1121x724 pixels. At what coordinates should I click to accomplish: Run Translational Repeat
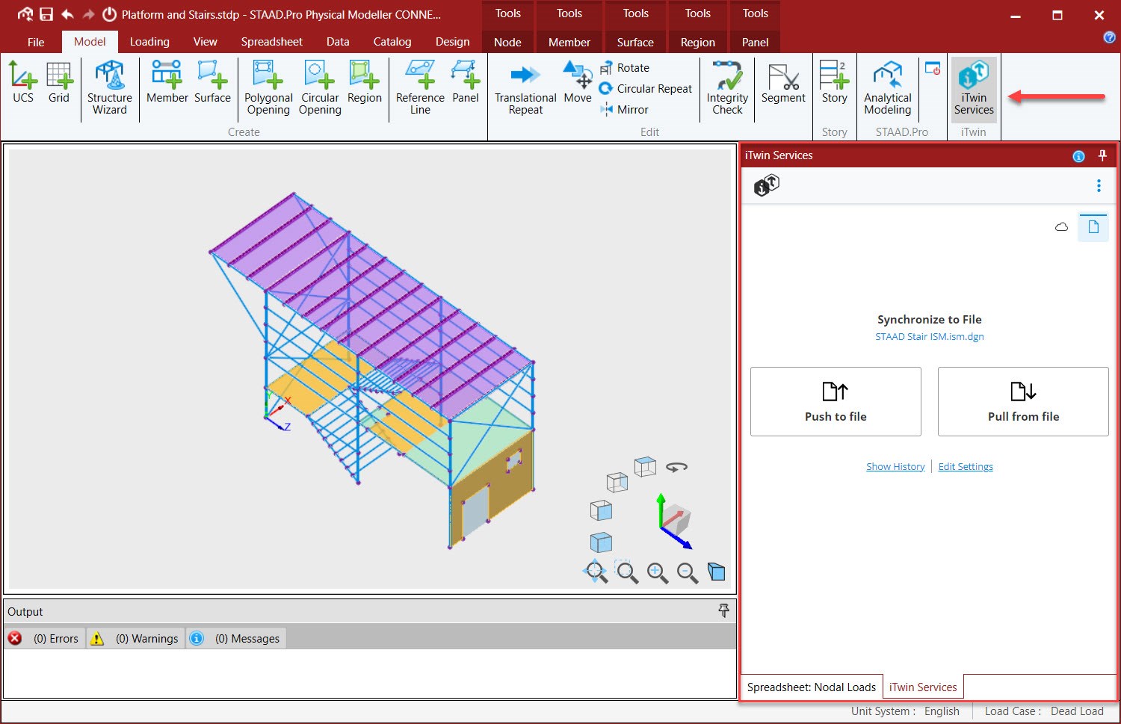tap(525, 88)
